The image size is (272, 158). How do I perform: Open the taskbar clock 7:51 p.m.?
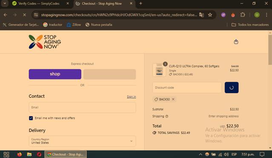pyautogui.click(x=248, y=154)
